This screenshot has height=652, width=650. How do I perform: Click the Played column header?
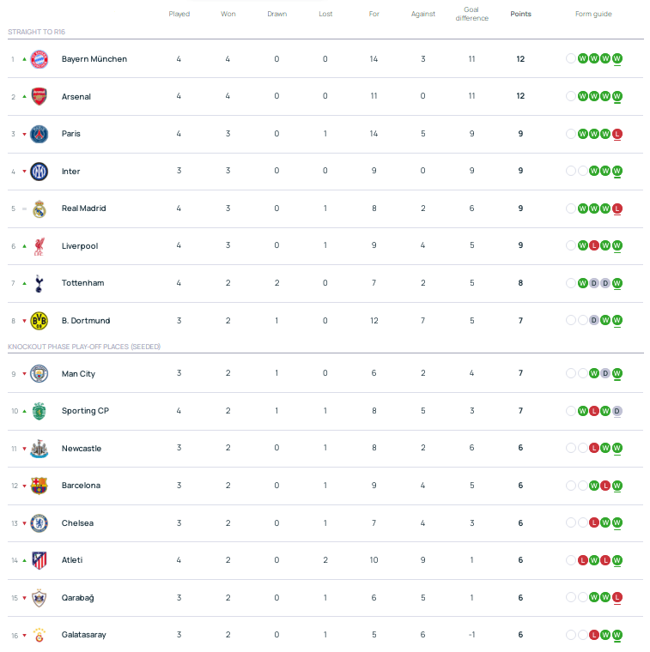click(179, 14)
